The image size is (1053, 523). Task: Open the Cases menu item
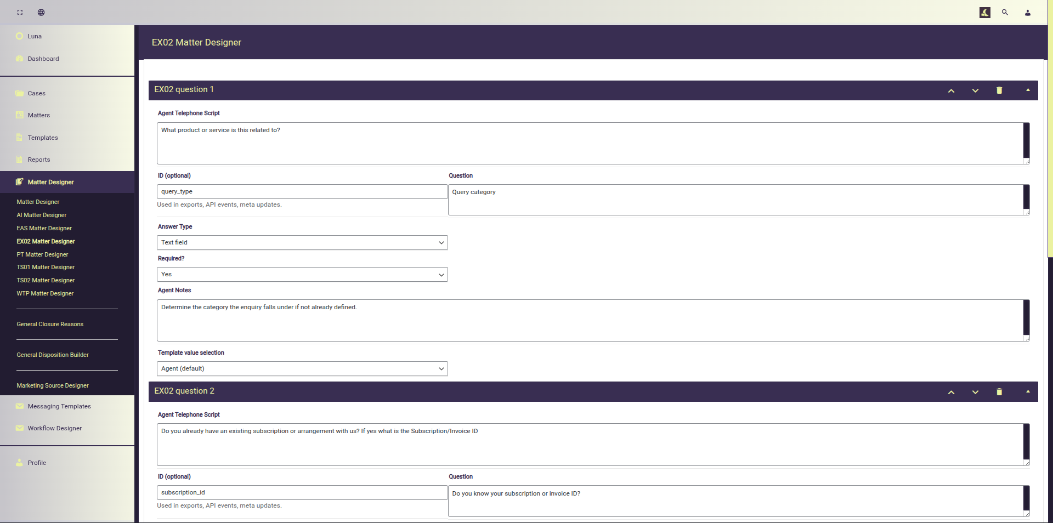[37, 93]
